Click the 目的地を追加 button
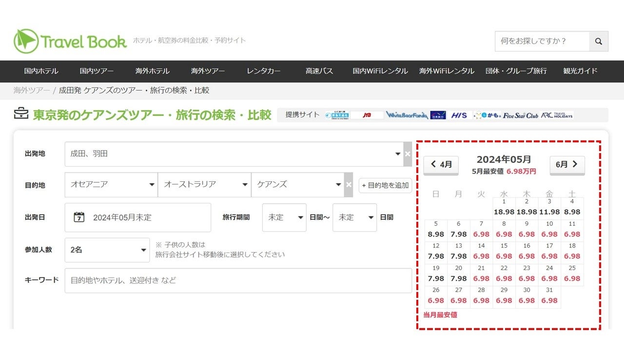The image size is (624, 351). (x=385, y=185)
